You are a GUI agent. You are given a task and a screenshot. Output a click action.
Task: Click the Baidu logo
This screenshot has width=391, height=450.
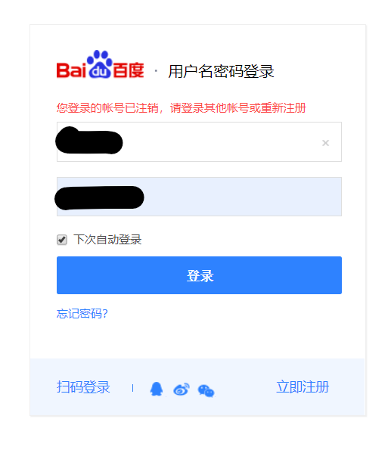click(100, 64)
